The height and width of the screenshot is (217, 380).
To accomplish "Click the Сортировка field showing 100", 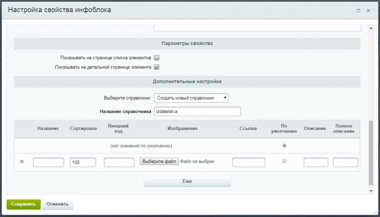I will (83, 162).
